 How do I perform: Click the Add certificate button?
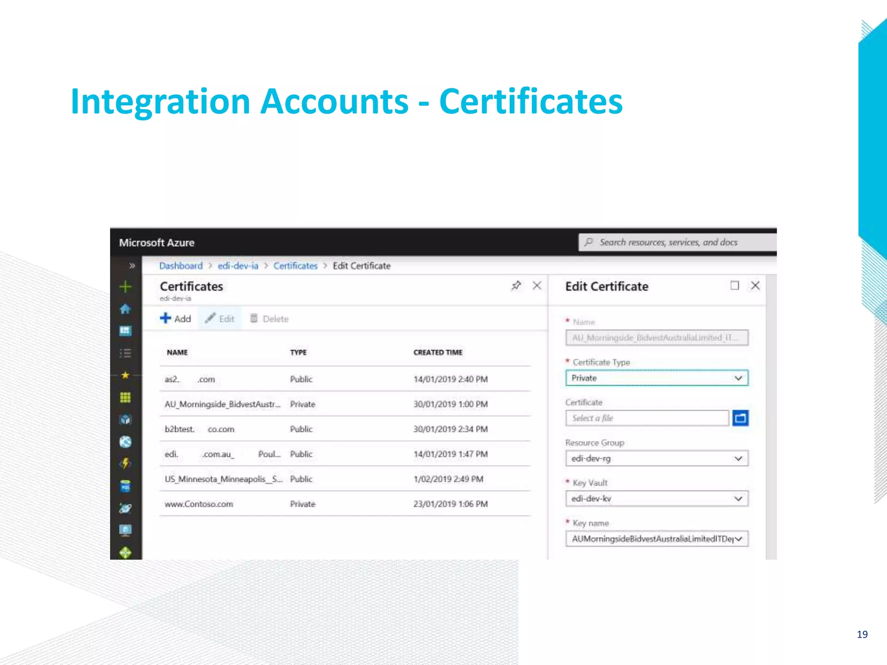(x=175, y=319)
